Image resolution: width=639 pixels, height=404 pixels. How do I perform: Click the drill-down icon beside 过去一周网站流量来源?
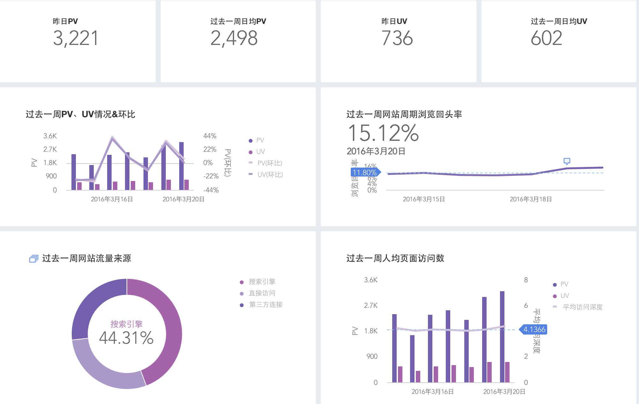point(34,259)
